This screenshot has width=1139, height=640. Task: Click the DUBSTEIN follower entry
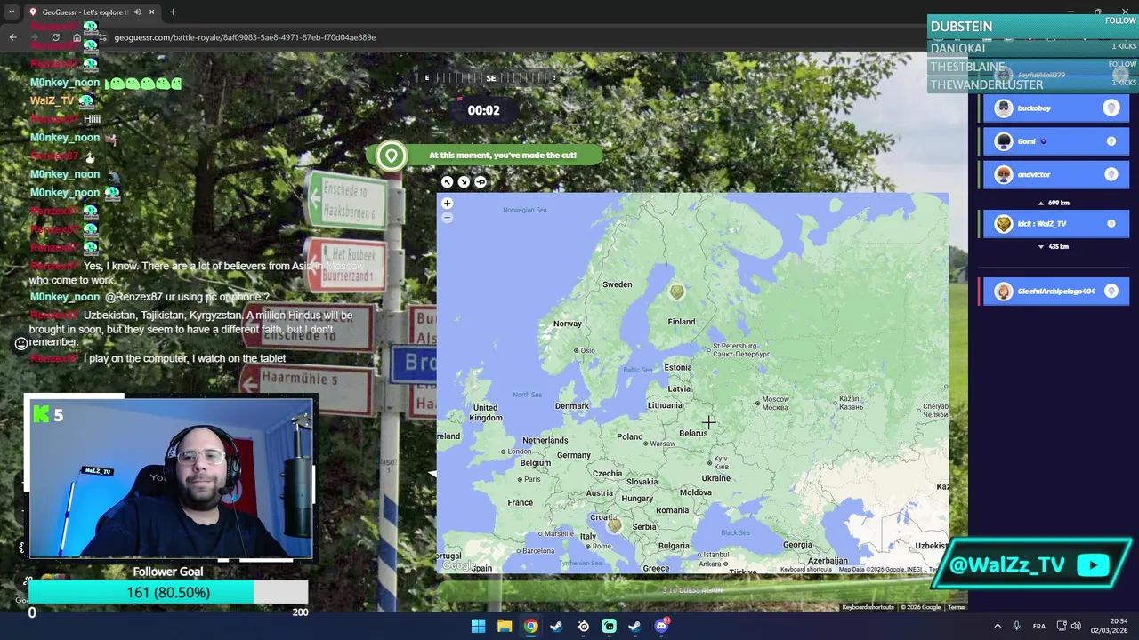[x=1032, y=27]
